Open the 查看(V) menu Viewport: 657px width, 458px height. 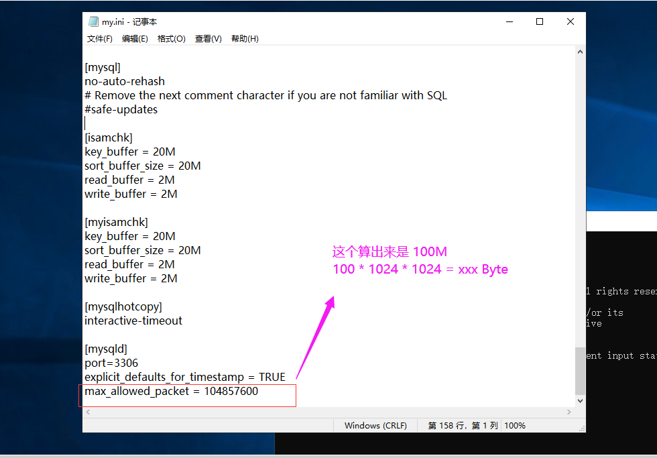pos(208,39)
